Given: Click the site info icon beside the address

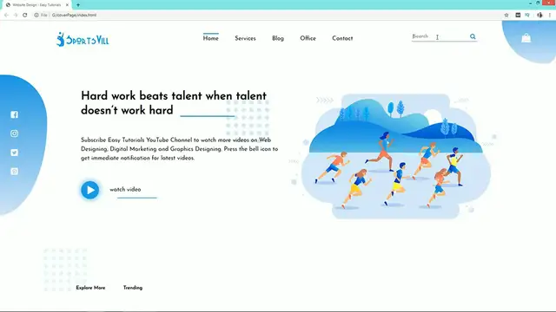Looking at the screenshot, I should tap(36, 15).
